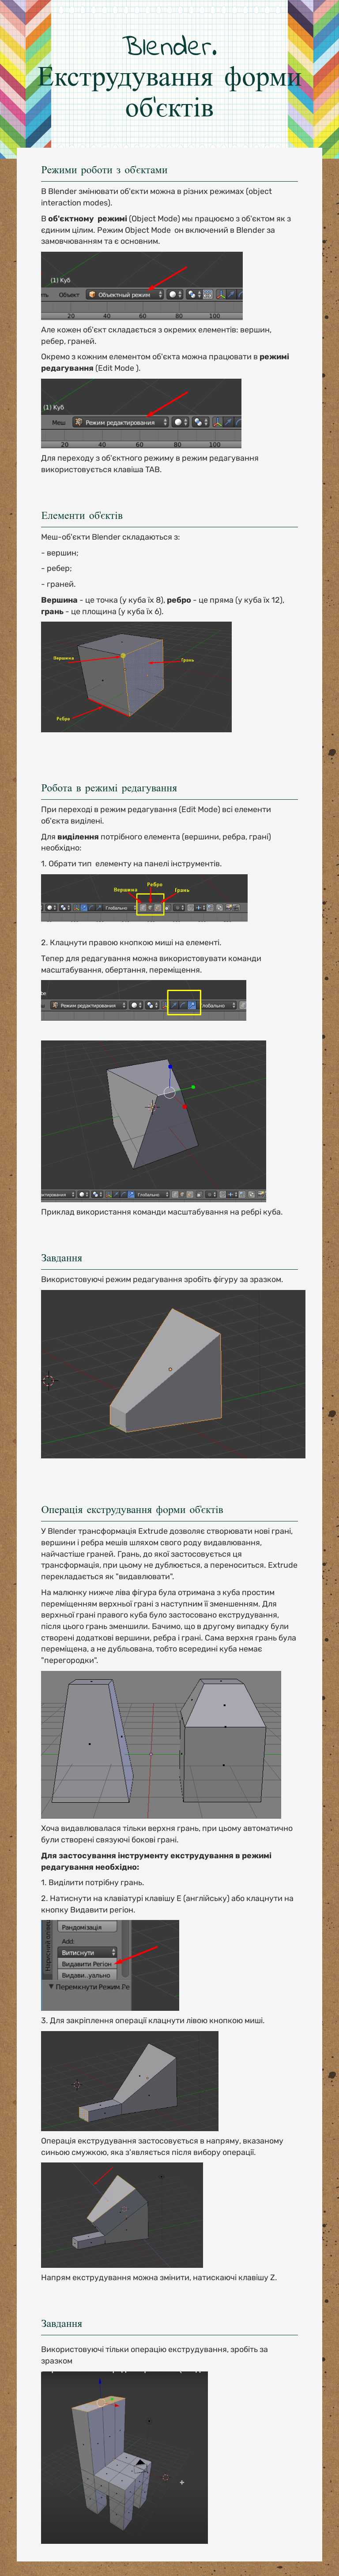Open the Глобально dropdown right of manipulator icons
The image size is (339, 2576).
click(217, 1005)
